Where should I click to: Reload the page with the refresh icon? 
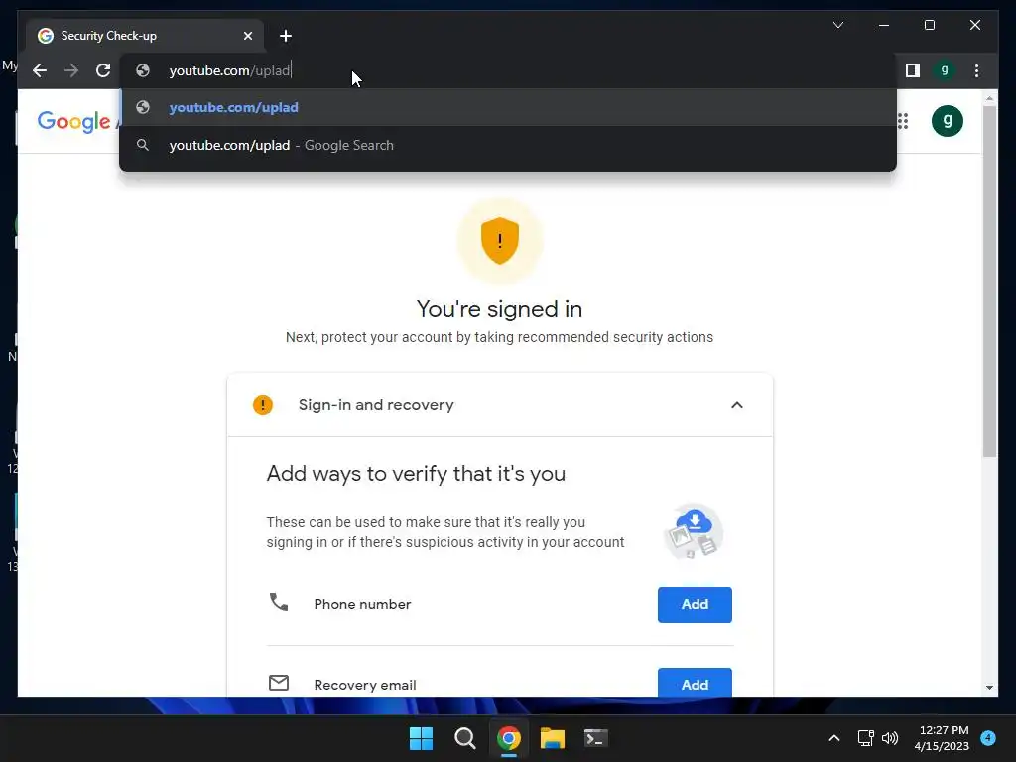103,70
